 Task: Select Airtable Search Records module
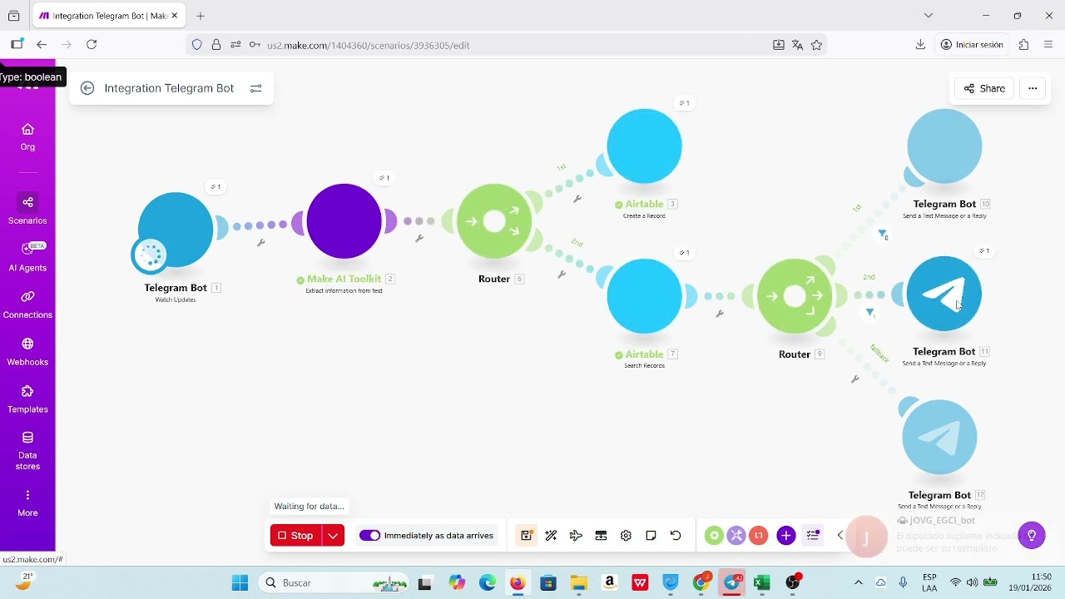coord(645,296)
